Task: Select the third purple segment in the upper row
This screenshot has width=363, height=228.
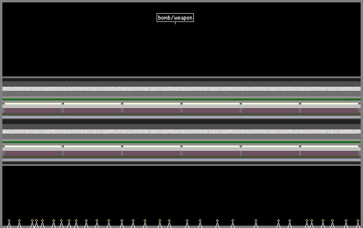Action: click(152, 110)
